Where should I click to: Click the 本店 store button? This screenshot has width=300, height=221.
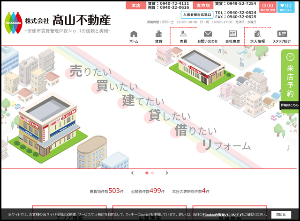tap(136, 6)
